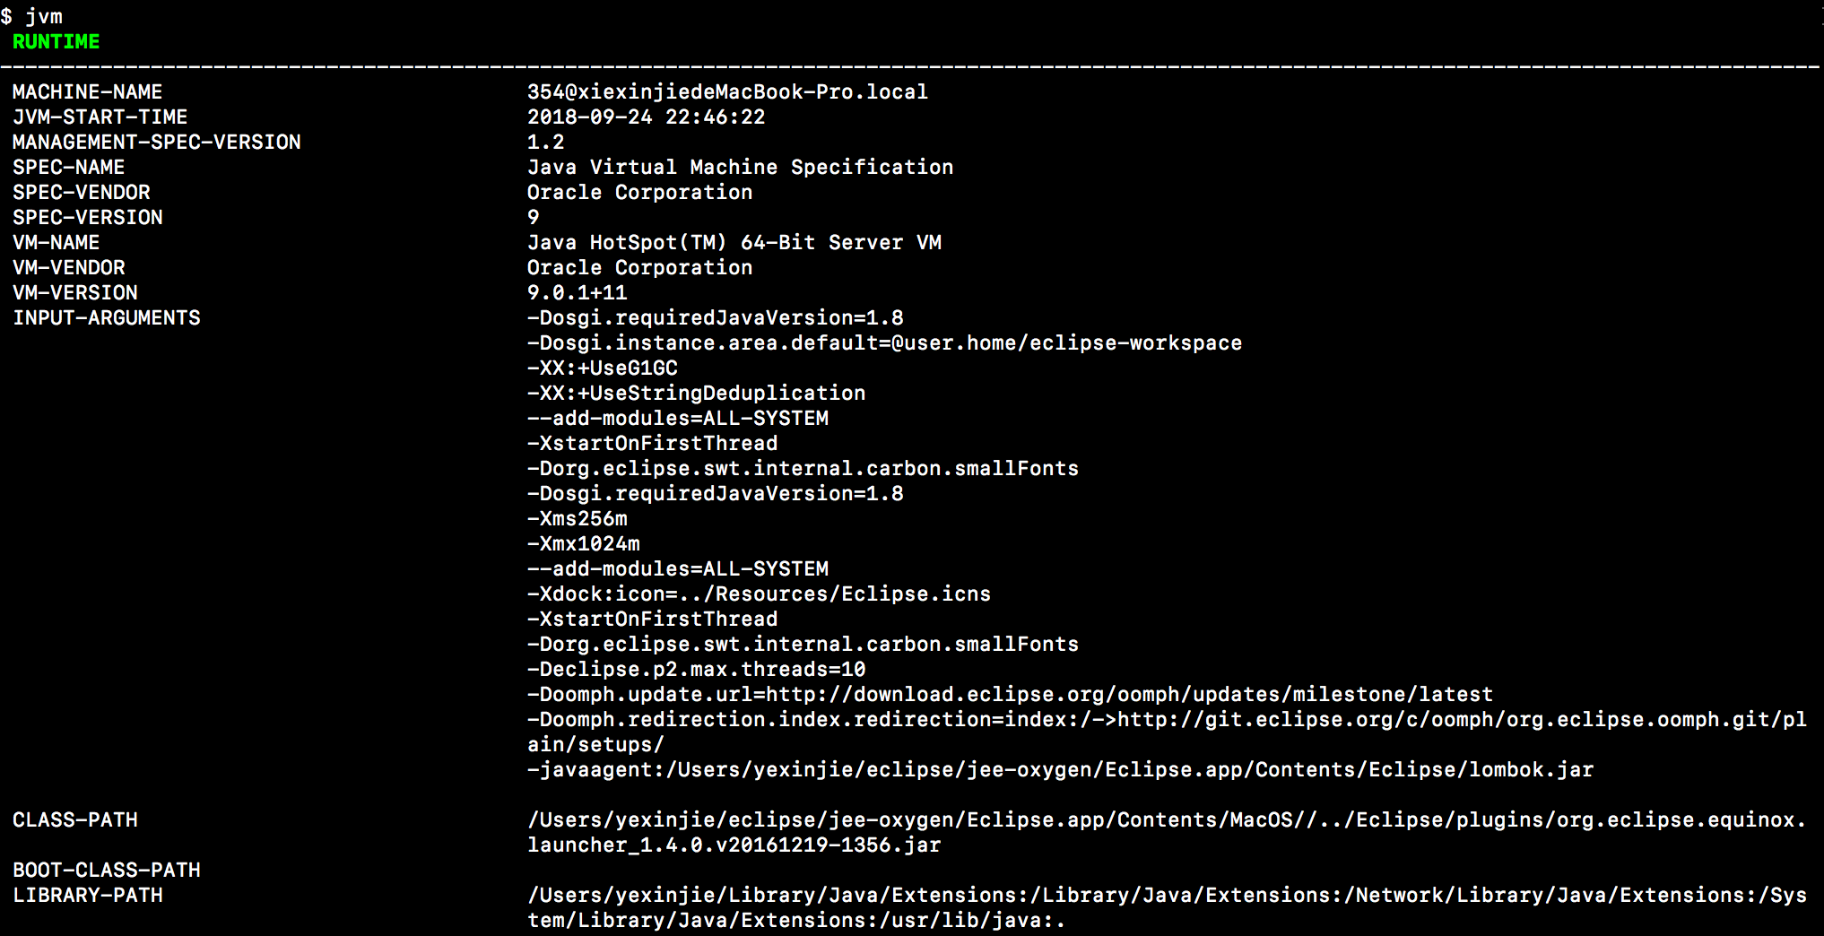Click the LIBRARY-PATH label
The height and width of the screenshot is (936, 1824).
click(87, 895)
